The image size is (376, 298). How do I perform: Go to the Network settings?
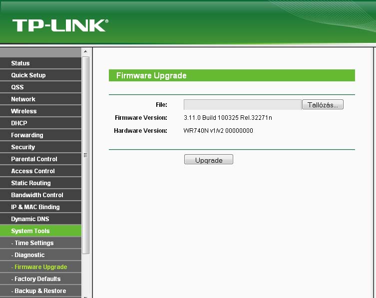pyautogui.click(x=40, y=99)
